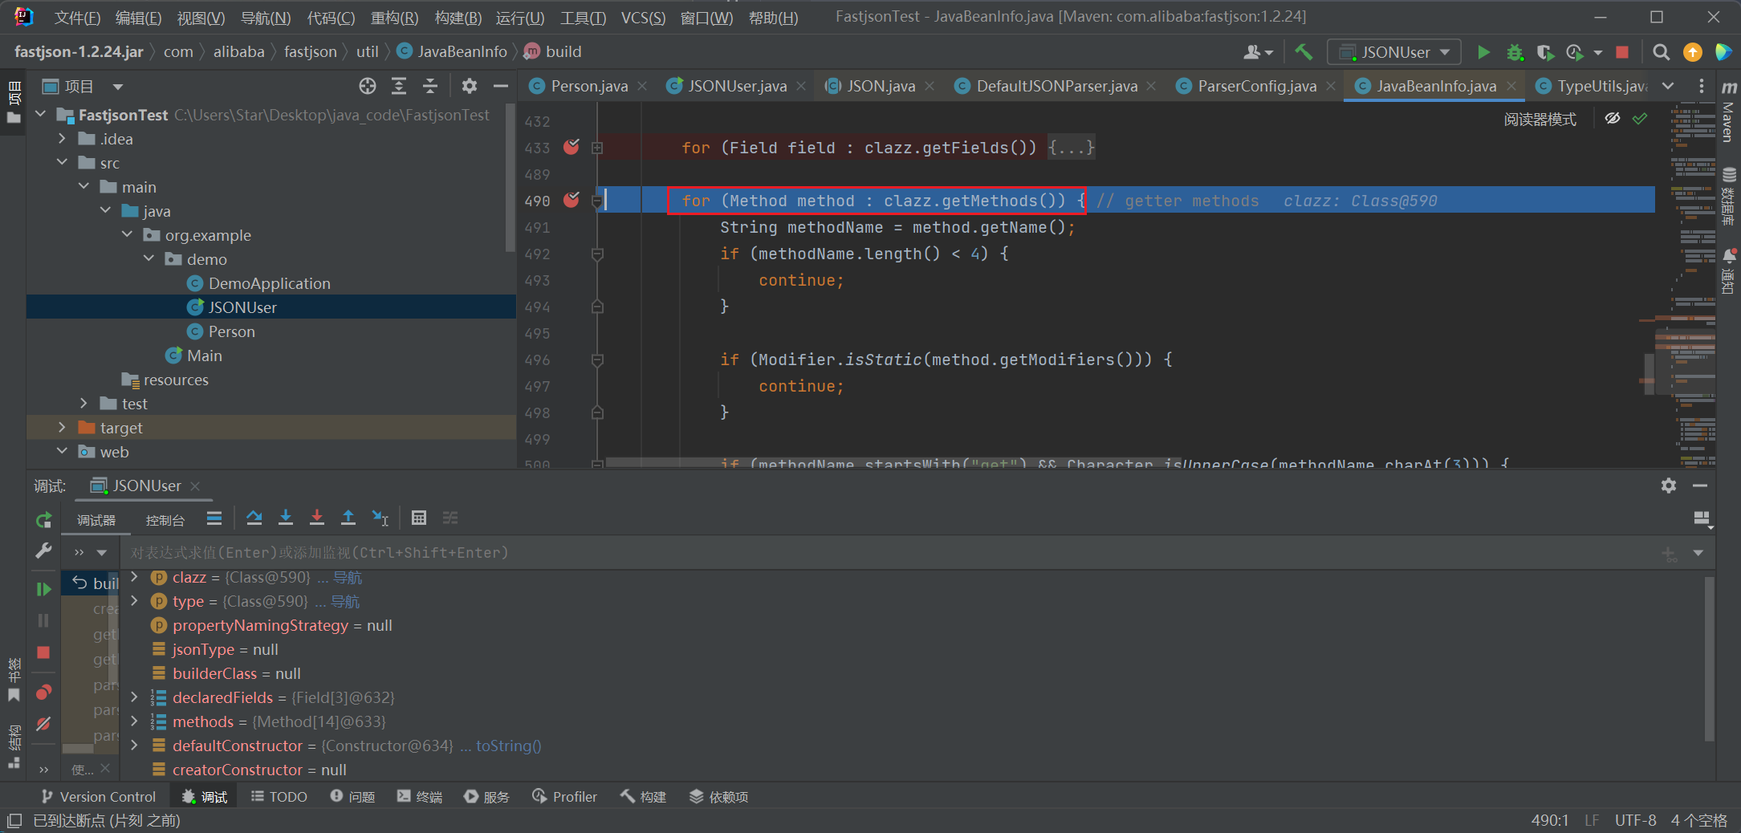Click Step Over in debugger toolbar

click(254, 518)
